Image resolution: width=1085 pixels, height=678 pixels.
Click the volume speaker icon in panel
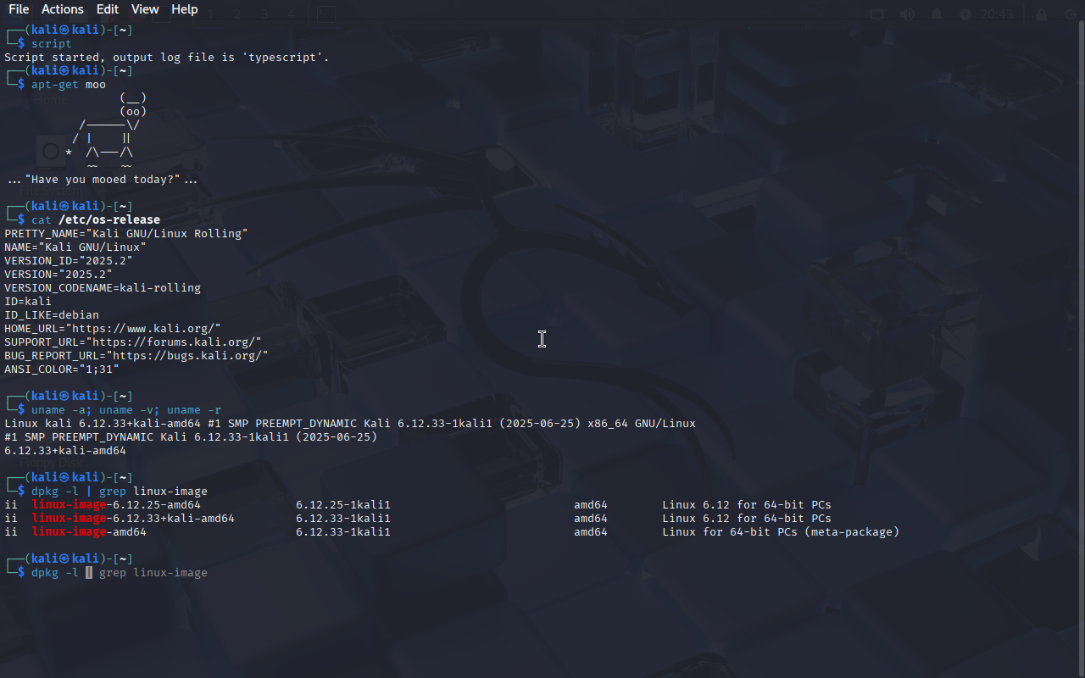point(907,14)
